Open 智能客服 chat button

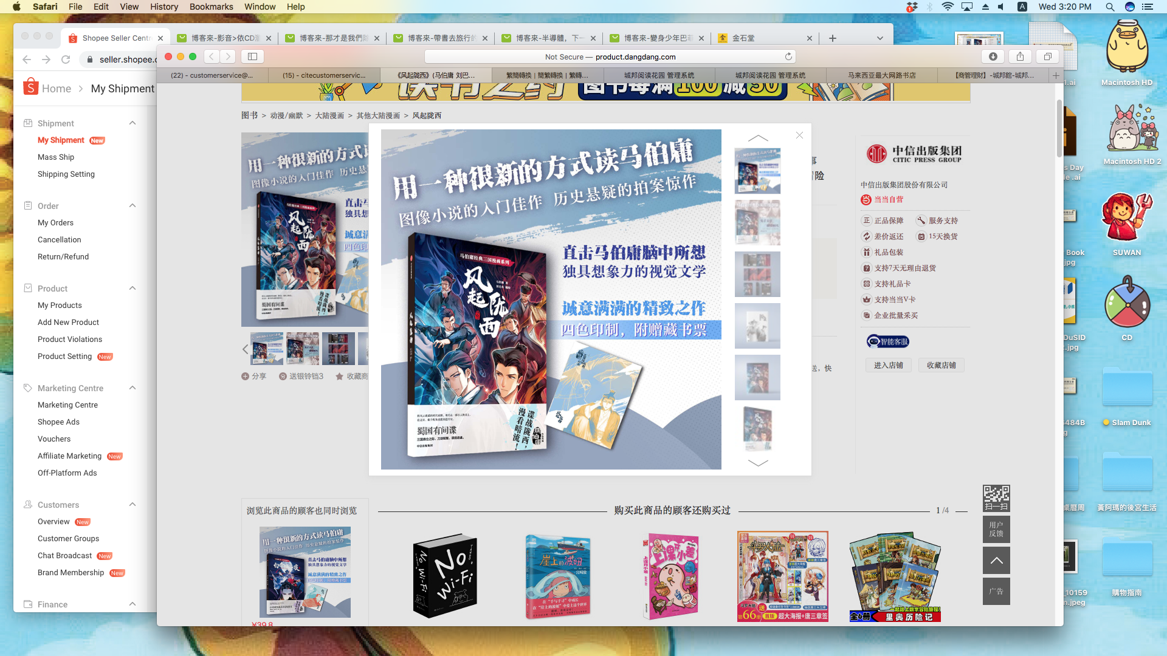click(888, 341)
